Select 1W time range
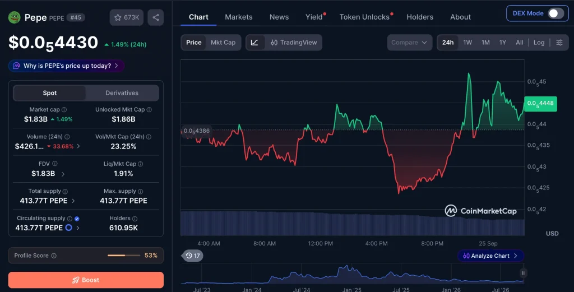Viewport: 574px width, 292px height. coord(467,43)
